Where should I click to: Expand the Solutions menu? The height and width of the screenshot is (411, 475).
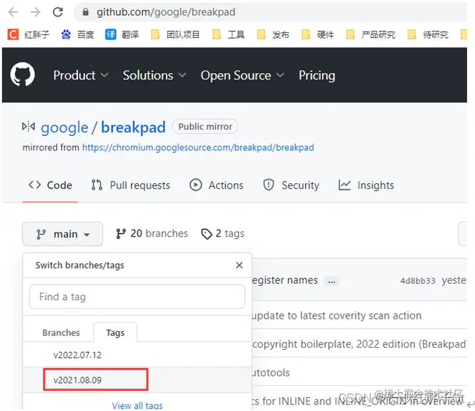pyautogui.click(x=154, y=75)
